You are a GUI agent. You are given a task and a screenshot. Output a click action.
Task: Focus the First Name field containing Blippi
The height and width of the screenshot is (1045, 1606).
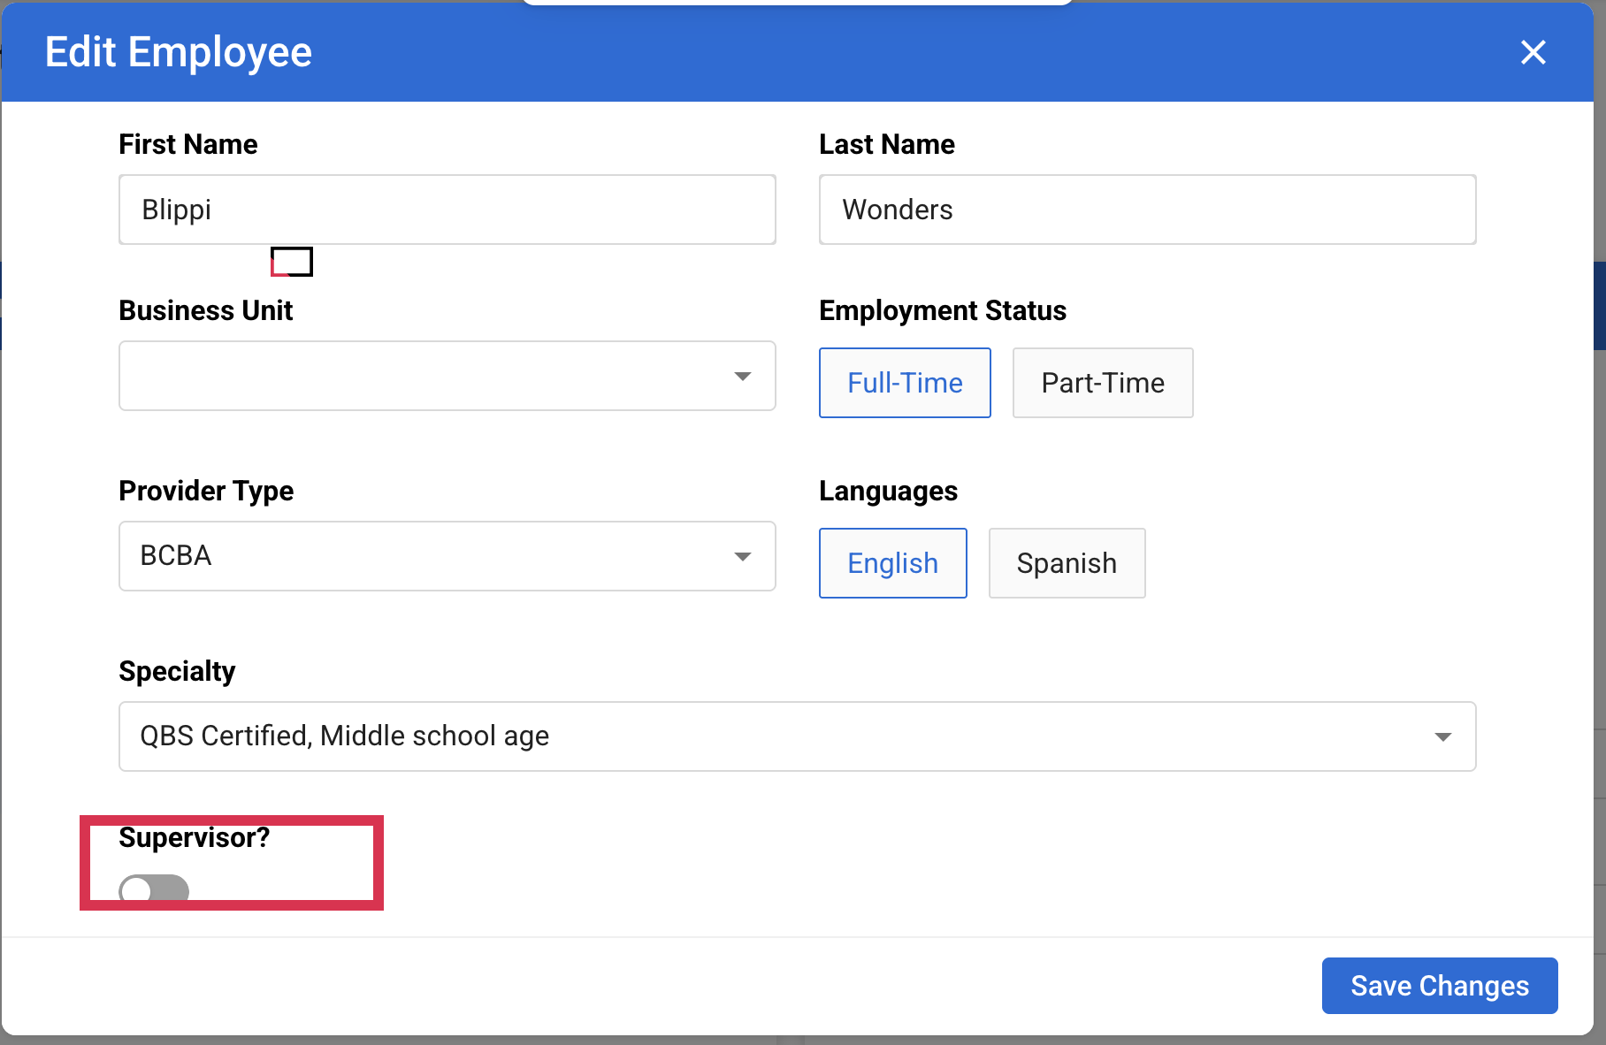coord(447,210)
